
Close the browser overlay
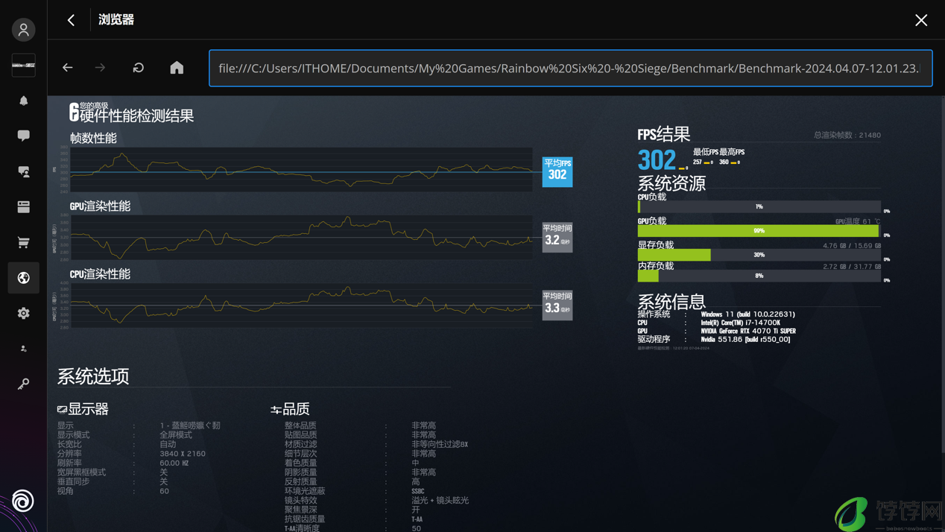point(921,20)
